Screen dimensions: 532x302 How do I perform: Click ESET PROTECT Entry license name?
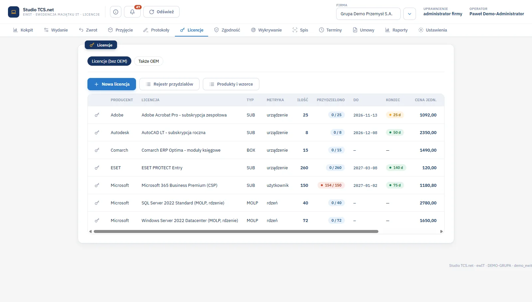point(162,168)
